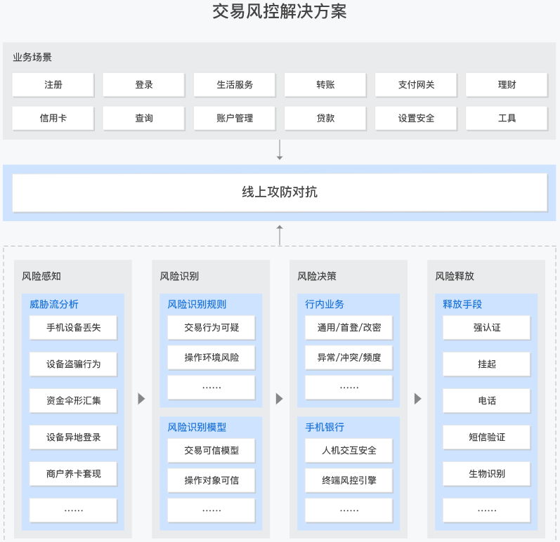
Task: Click the 业务场景 section label
Action: 32,57
